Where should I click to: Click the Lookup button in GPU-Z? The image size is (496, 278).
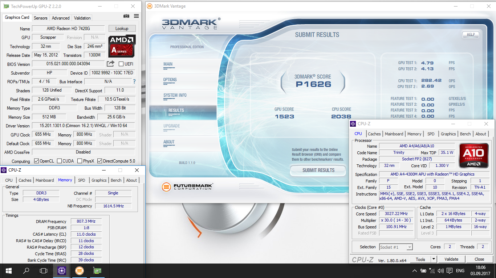122,29
